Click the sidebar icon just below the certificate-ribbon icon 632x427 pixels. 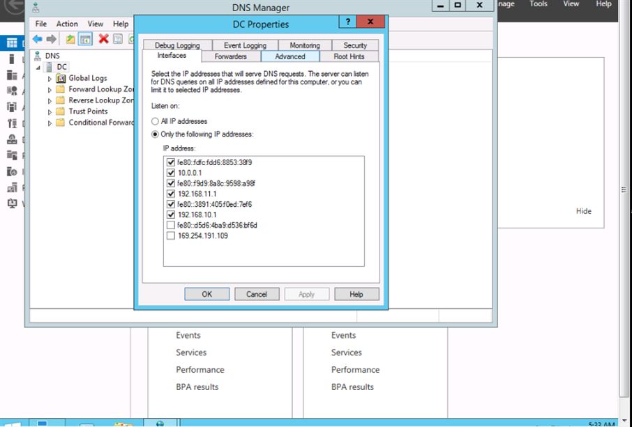[12, 107]
